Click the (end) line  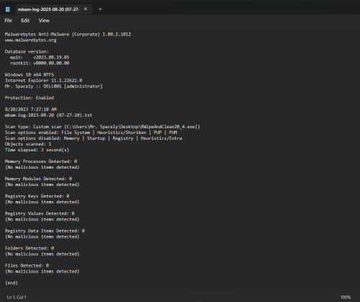coord(12,283)
